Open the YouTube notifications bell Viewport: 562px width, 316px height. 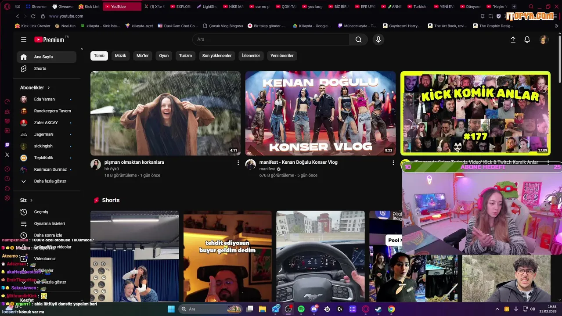(x=527, y=39)
